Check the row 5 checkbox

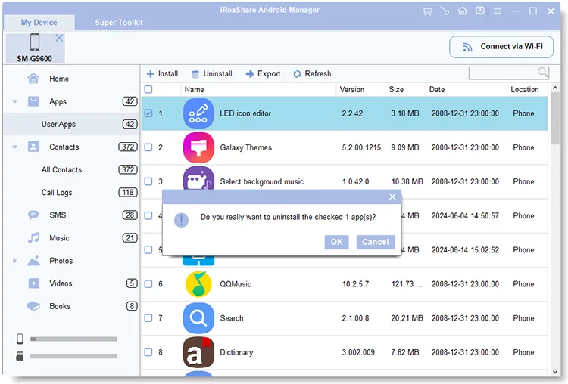click(x=148, y=250)
